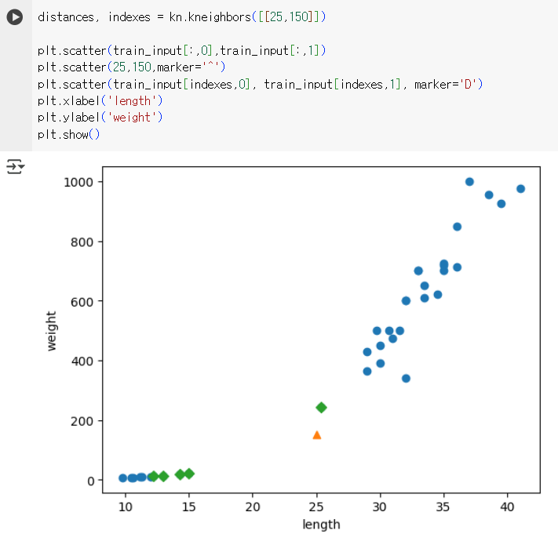Click the 'length' x-axis label

pos(321,525)
